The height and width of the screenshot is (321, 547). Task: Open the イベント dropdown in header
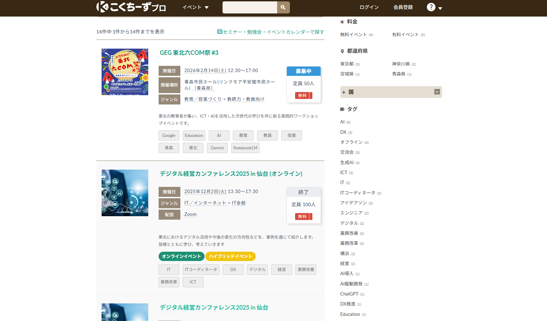point(195,7)
